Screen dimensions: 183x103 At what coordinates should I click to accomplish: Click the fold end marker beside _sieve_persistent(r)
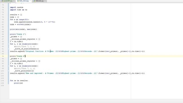9,71
